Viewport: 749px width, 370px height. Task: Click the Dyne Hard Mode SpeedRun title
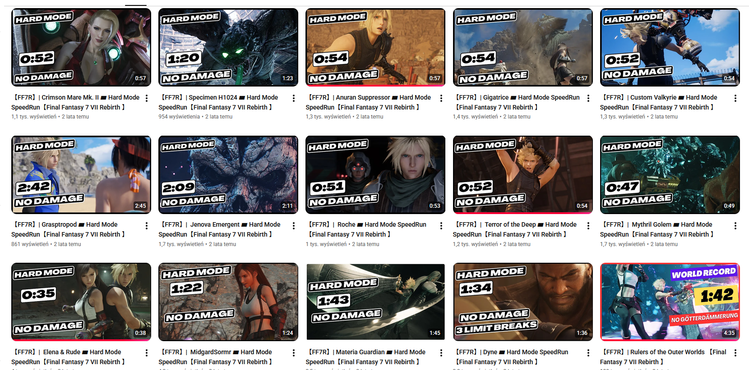click(x=511, y=357)
